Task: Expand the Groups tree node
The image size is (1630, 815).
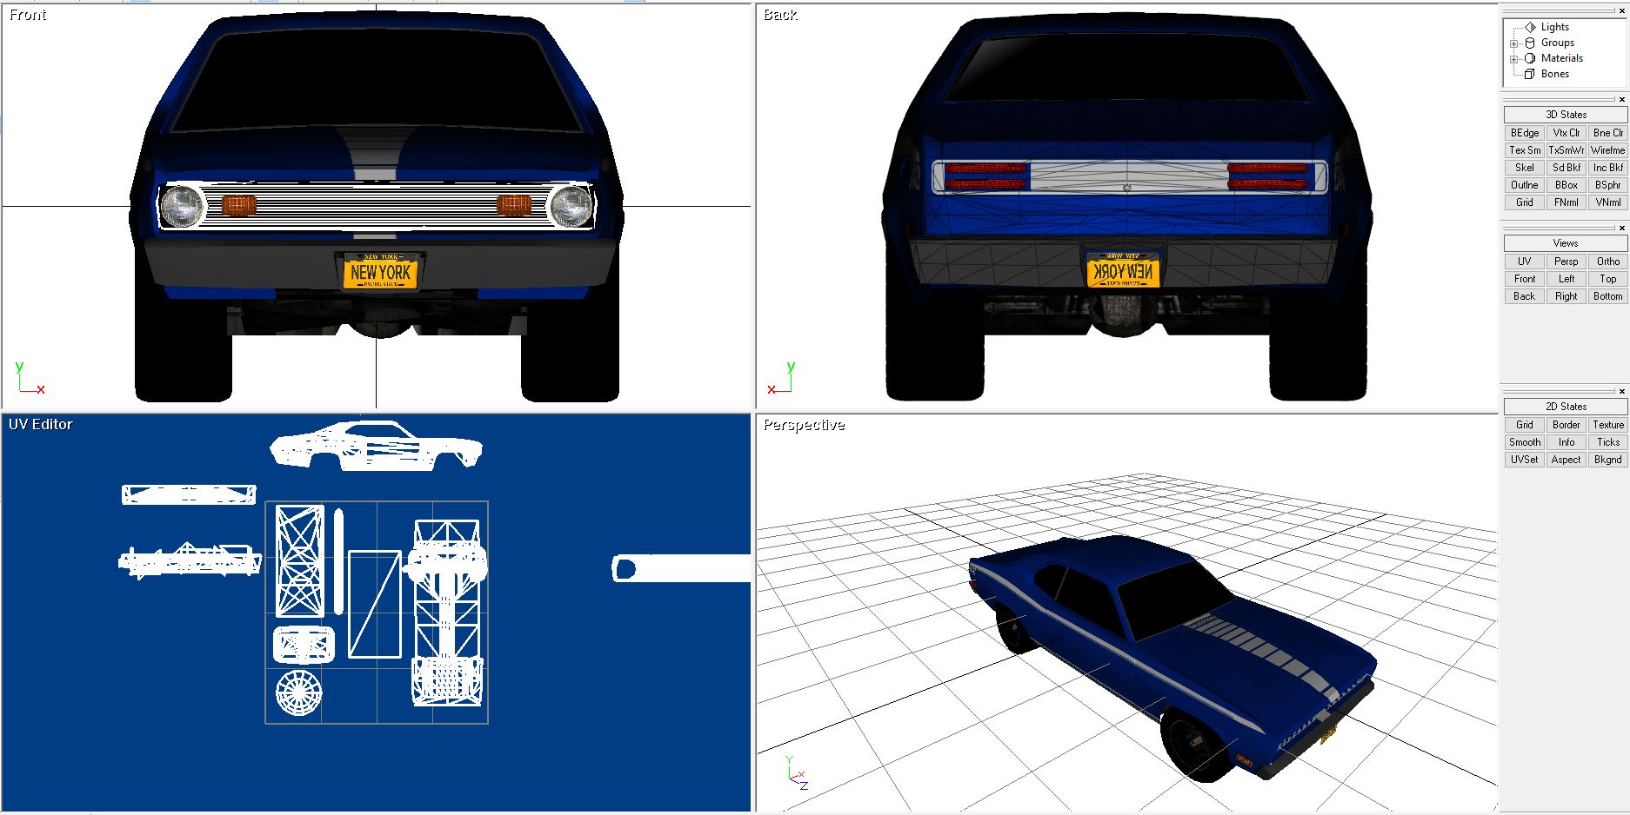Action: (1514, 43)
